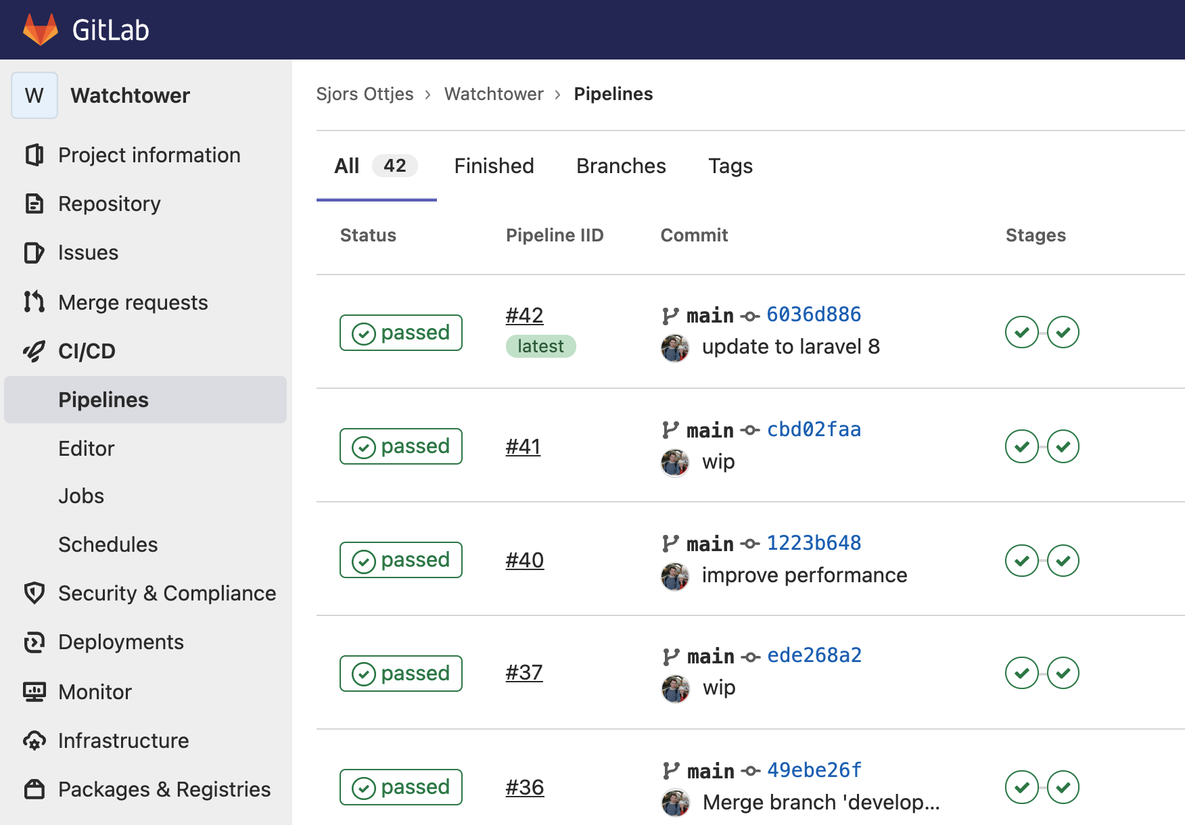Click the Issues sidebar icon
Image resolution: width=1185 pixels, height=825 pixels.
[x=34, y=252]
